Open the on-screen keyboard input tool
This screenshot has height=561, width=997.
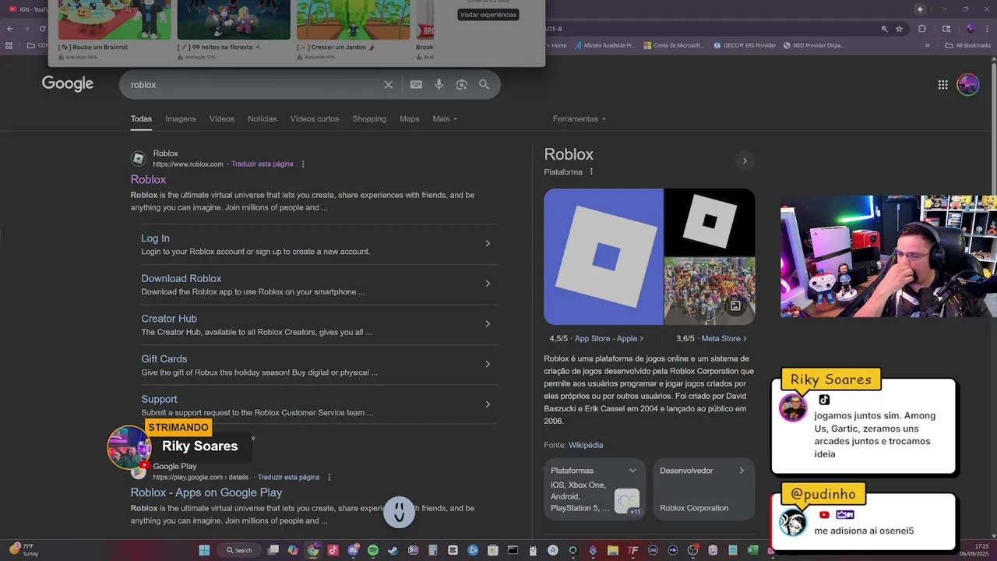(416, 84)
